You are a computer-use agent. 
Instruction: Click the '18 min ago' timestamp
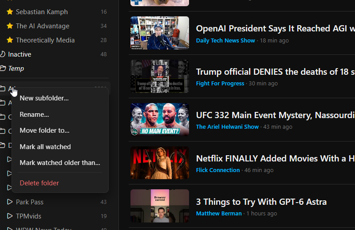point(274,40)
